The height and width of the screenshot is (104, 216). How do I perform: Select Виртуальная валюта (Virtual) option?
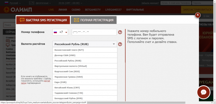pos(85,66)
